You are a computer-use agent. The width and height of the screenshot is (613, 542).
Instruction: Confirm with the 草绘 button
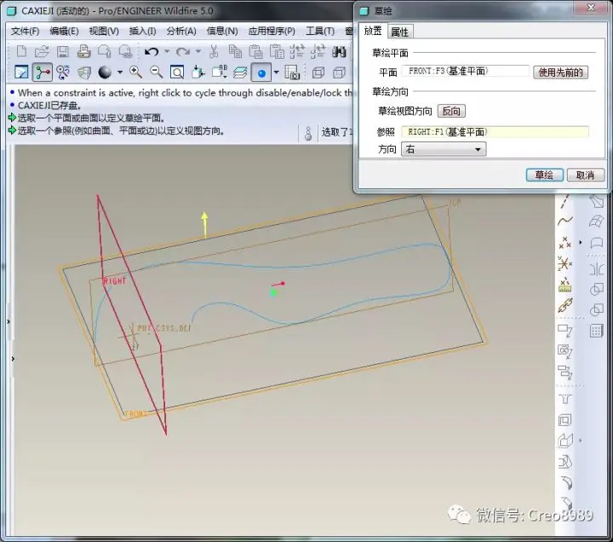point(544,175)
